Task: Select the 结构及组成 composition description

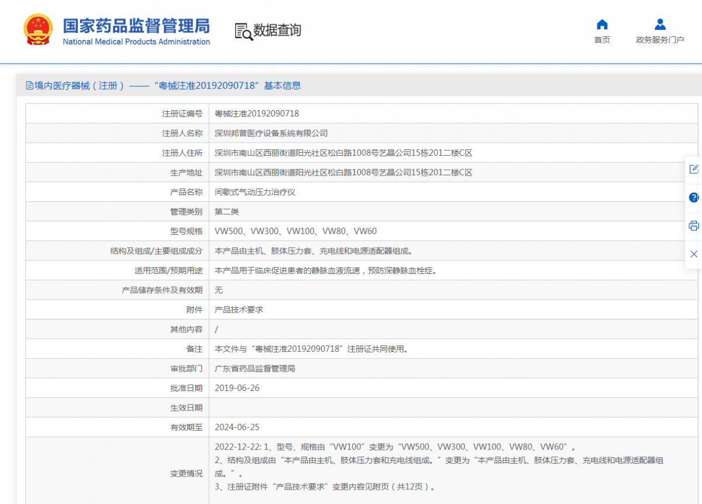Action: [314, 251]
